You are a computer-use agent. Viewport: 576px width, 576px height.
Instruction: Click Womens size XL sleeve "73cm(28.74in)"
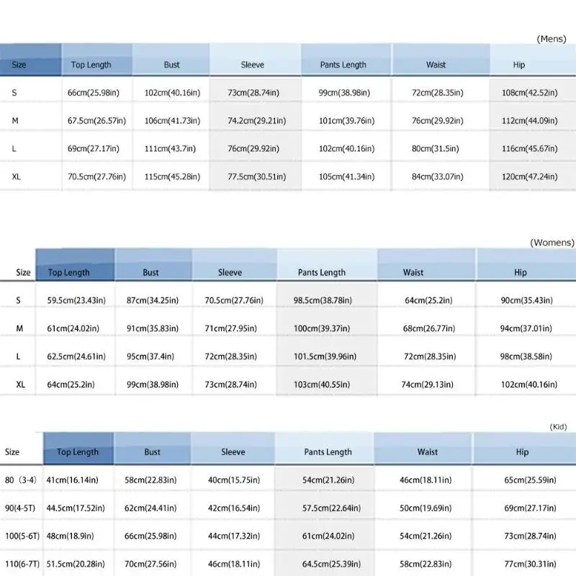[230, 384]
